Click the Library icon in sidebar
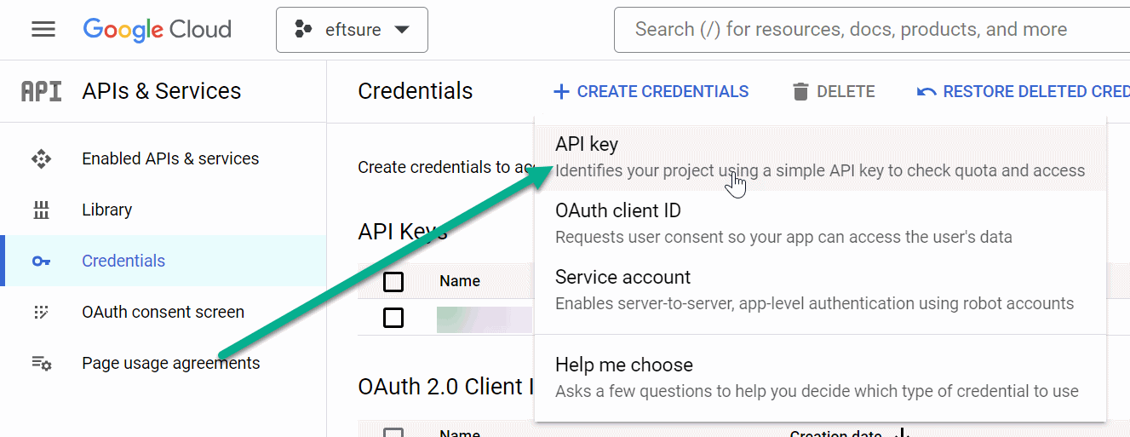Viewport: 1130px width, 437px height. [x=41, y=210]
